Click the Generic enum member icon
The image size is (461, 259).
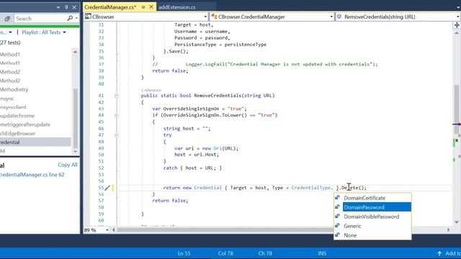pyautogui.click(x=338, y=225)
